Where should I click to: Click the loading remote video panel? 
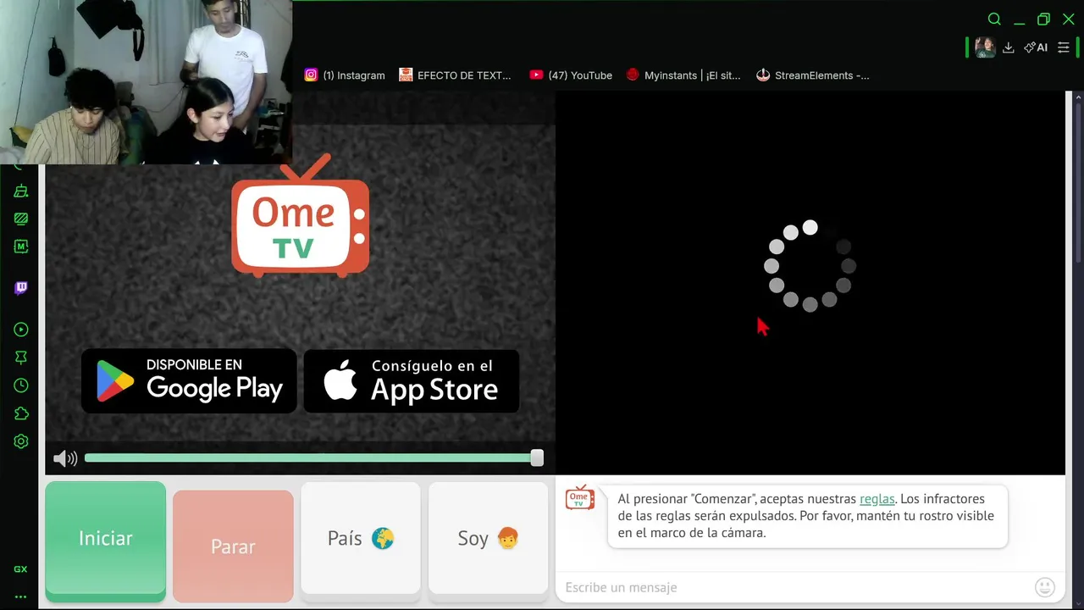point(810,282)
